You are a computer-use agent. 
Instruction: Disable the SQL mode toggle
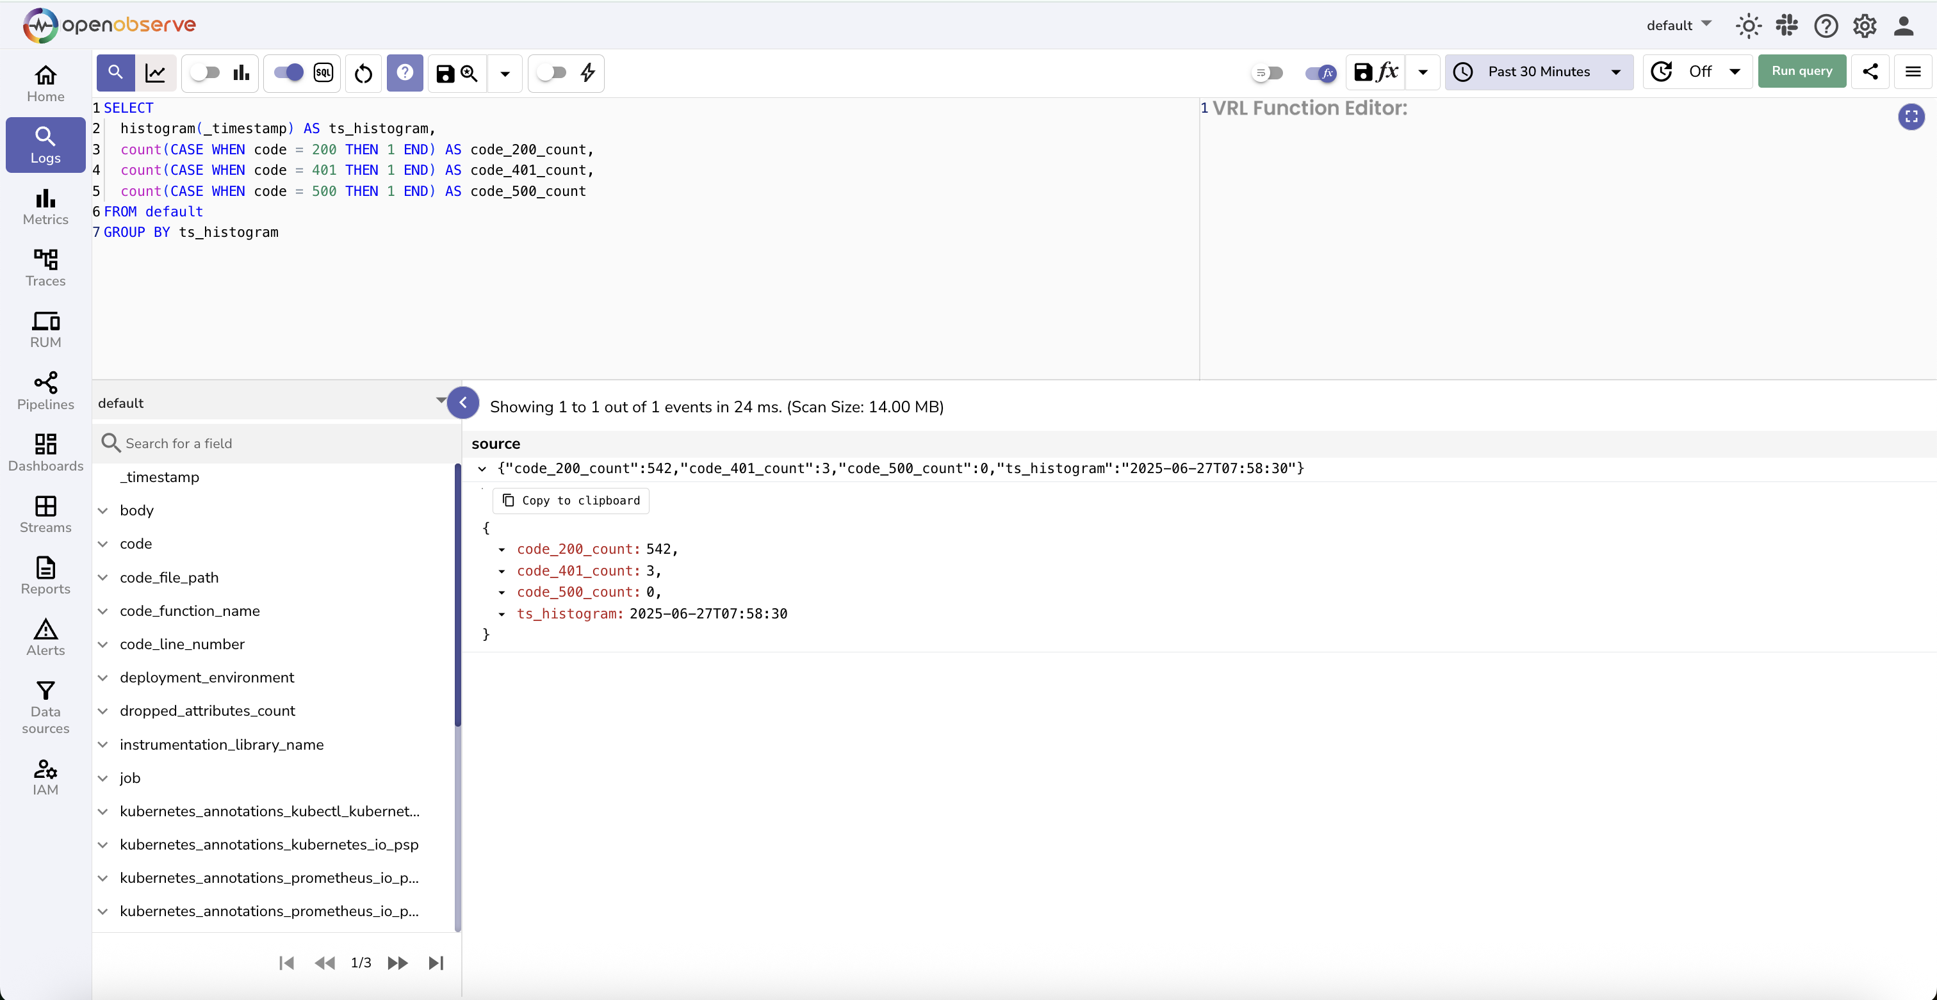point(288,72)
